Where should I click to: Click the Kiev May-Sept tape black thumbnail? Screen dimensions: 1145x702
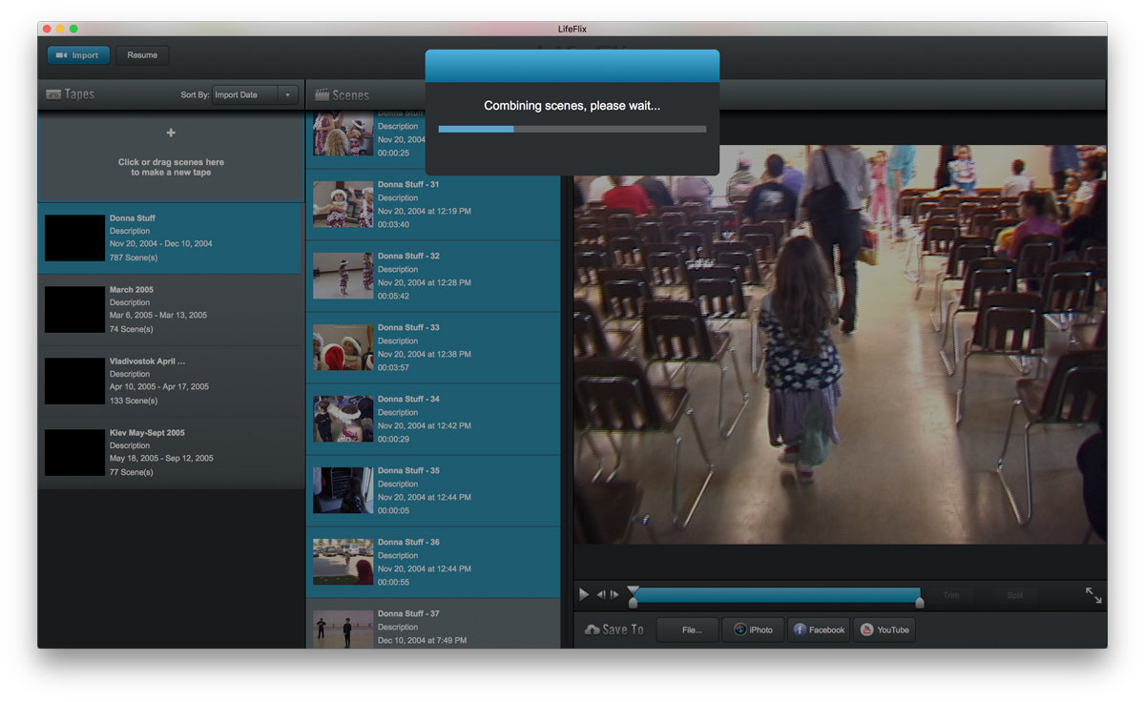74,452
